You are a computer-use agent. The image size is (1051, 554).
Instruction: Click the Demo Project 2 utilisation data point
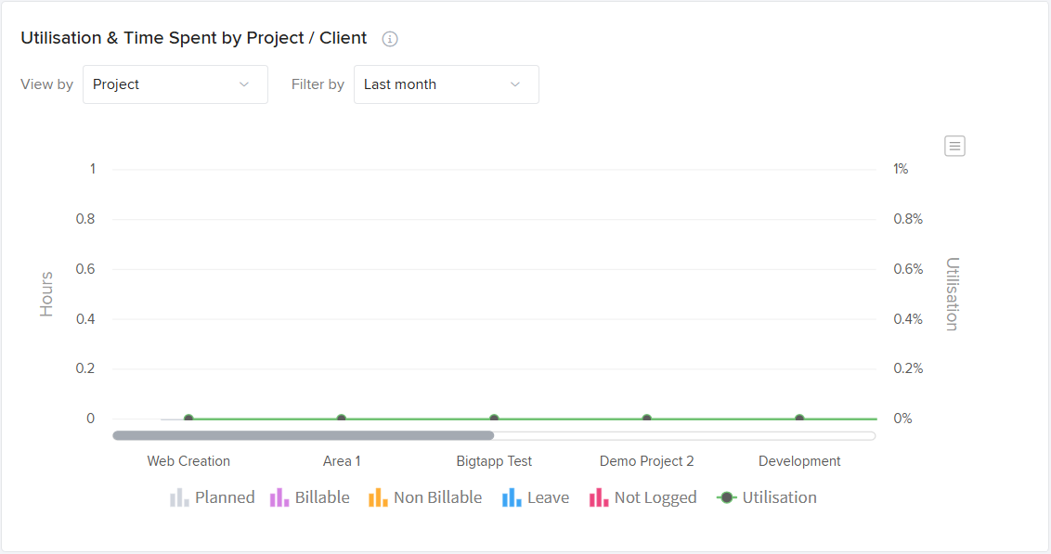[647, 419]
